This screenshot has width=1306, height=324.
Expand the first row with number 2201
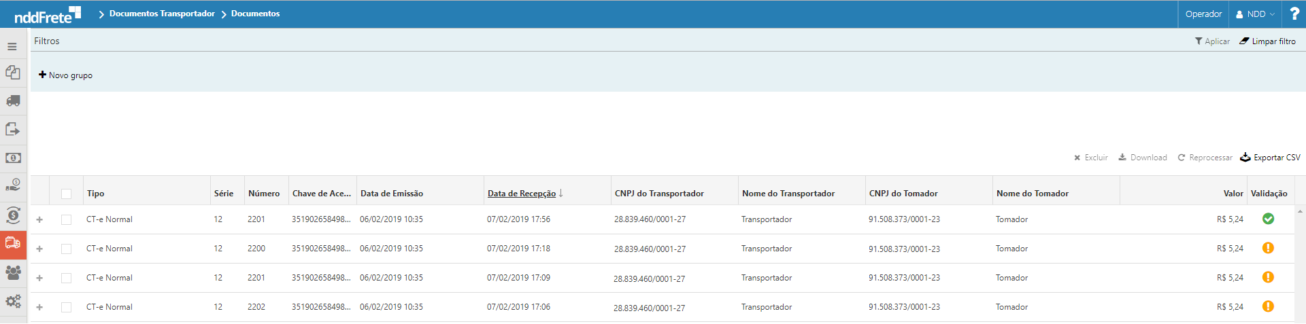(39, 219)
